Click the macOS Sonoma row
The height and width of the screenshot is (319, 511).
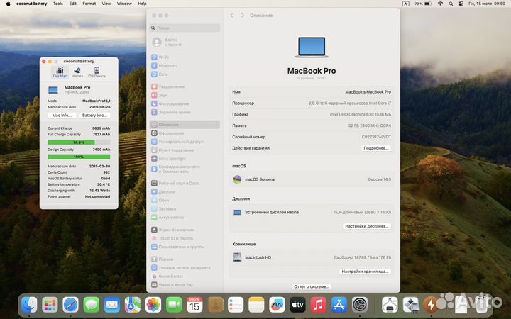click(x=312, y=179)
